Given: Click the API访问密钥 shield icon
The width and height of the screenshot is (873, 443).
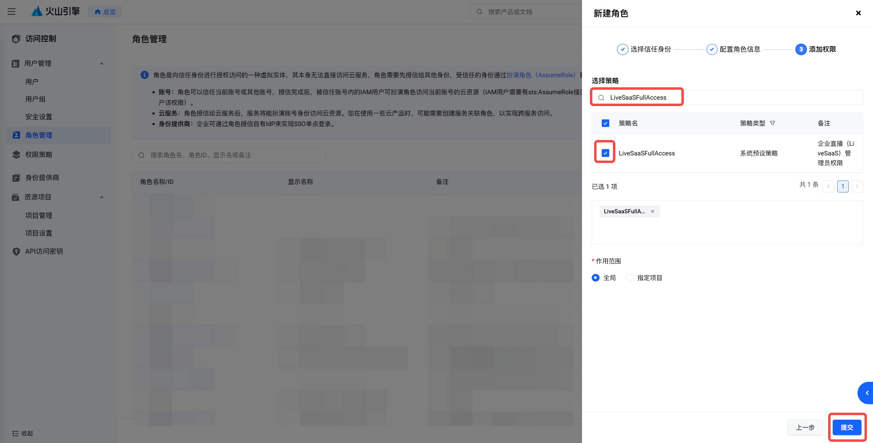Looking at the screenshot, I should (x=16, y=251).
